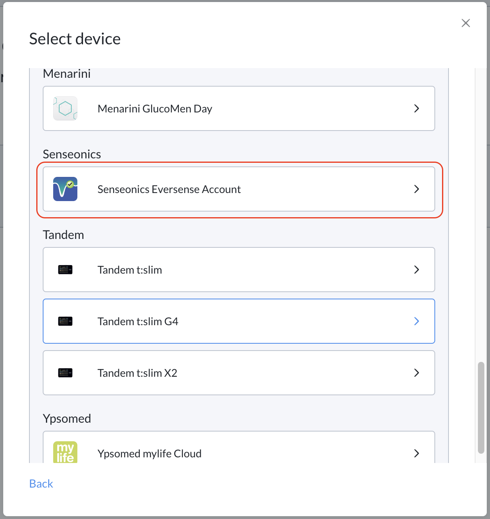Viewport: 490px width, 519px height.
Task: Click the chevron on Tandem t:slim row
Action: click(417, 270)
